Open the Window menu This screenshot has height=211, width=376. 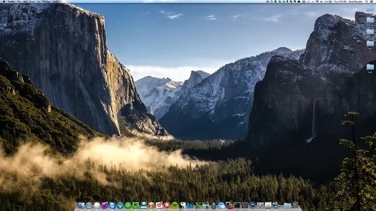[46, 1]
